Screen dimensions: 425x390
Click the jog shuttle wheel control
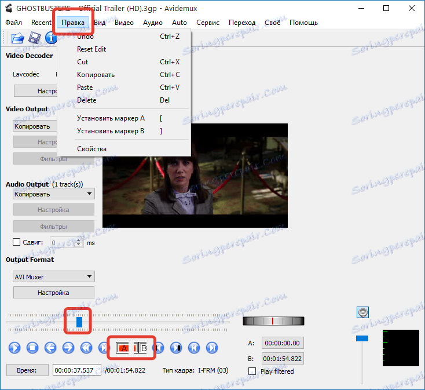(x=273, y=321)
